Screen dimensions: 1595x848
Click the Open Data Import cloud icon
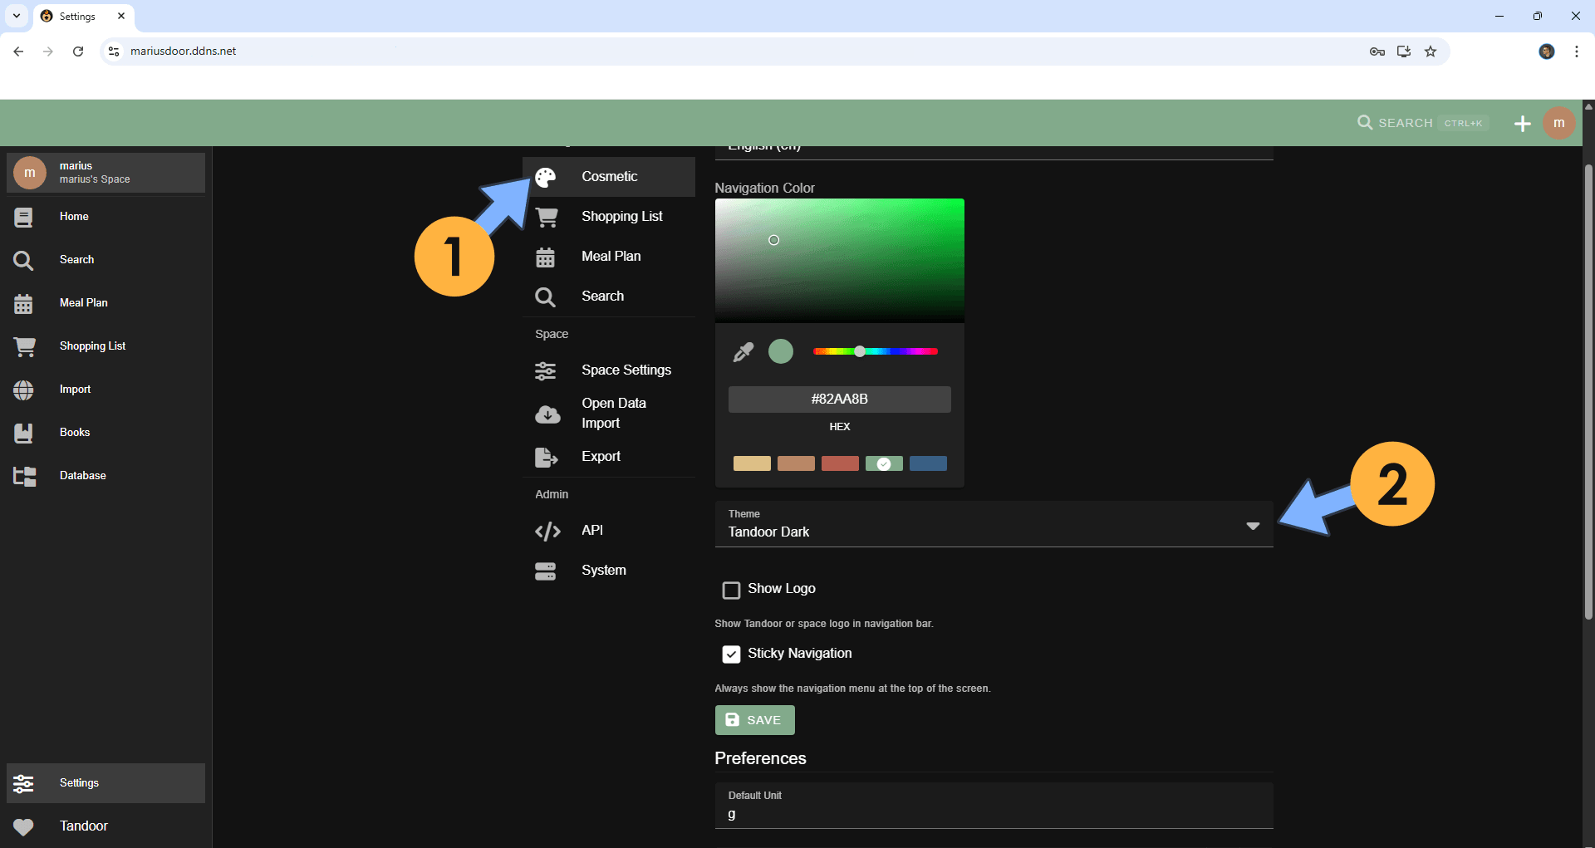click(x=547, y=414)
